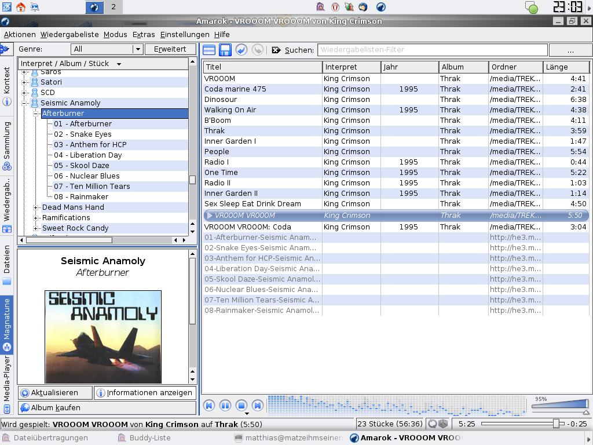Click in the Suchen playlist filter field

[432, 50]
